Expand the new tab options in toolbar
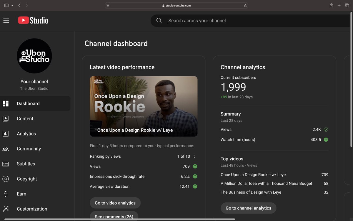The image size is (353, 221). 339,5
